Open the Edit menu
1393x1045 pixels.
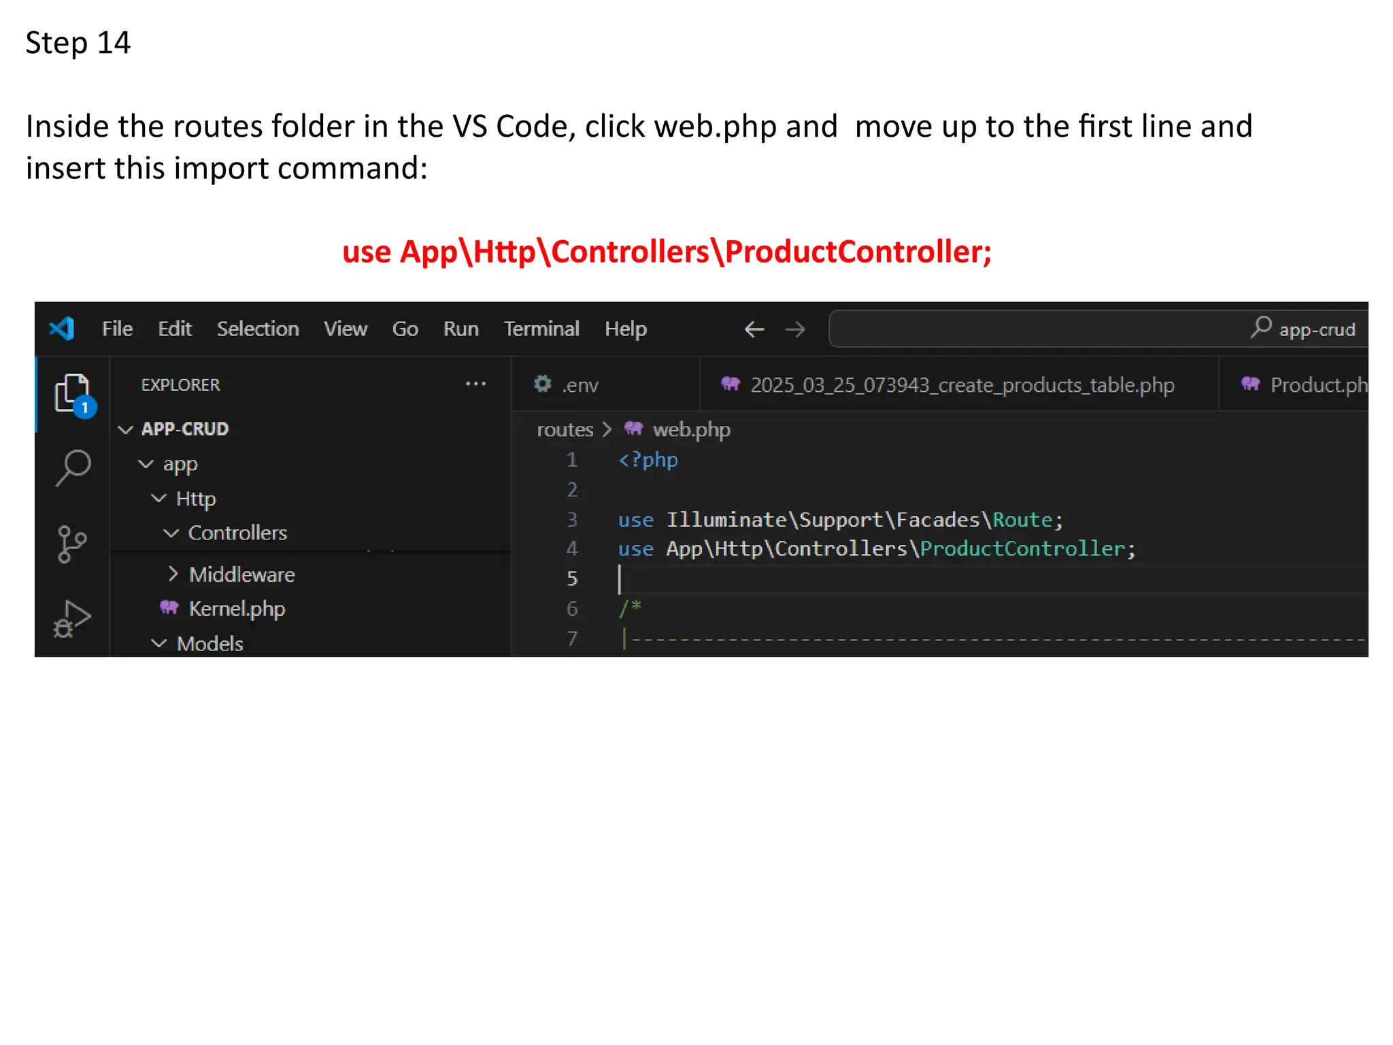(x=175, y=329)
